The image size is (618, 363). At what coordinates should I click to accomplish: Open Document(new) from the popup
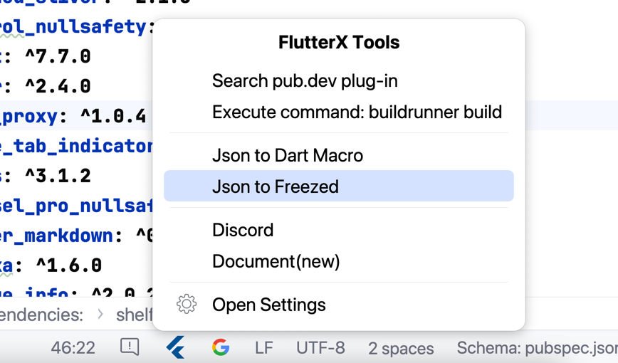click(x=276, y=261)
